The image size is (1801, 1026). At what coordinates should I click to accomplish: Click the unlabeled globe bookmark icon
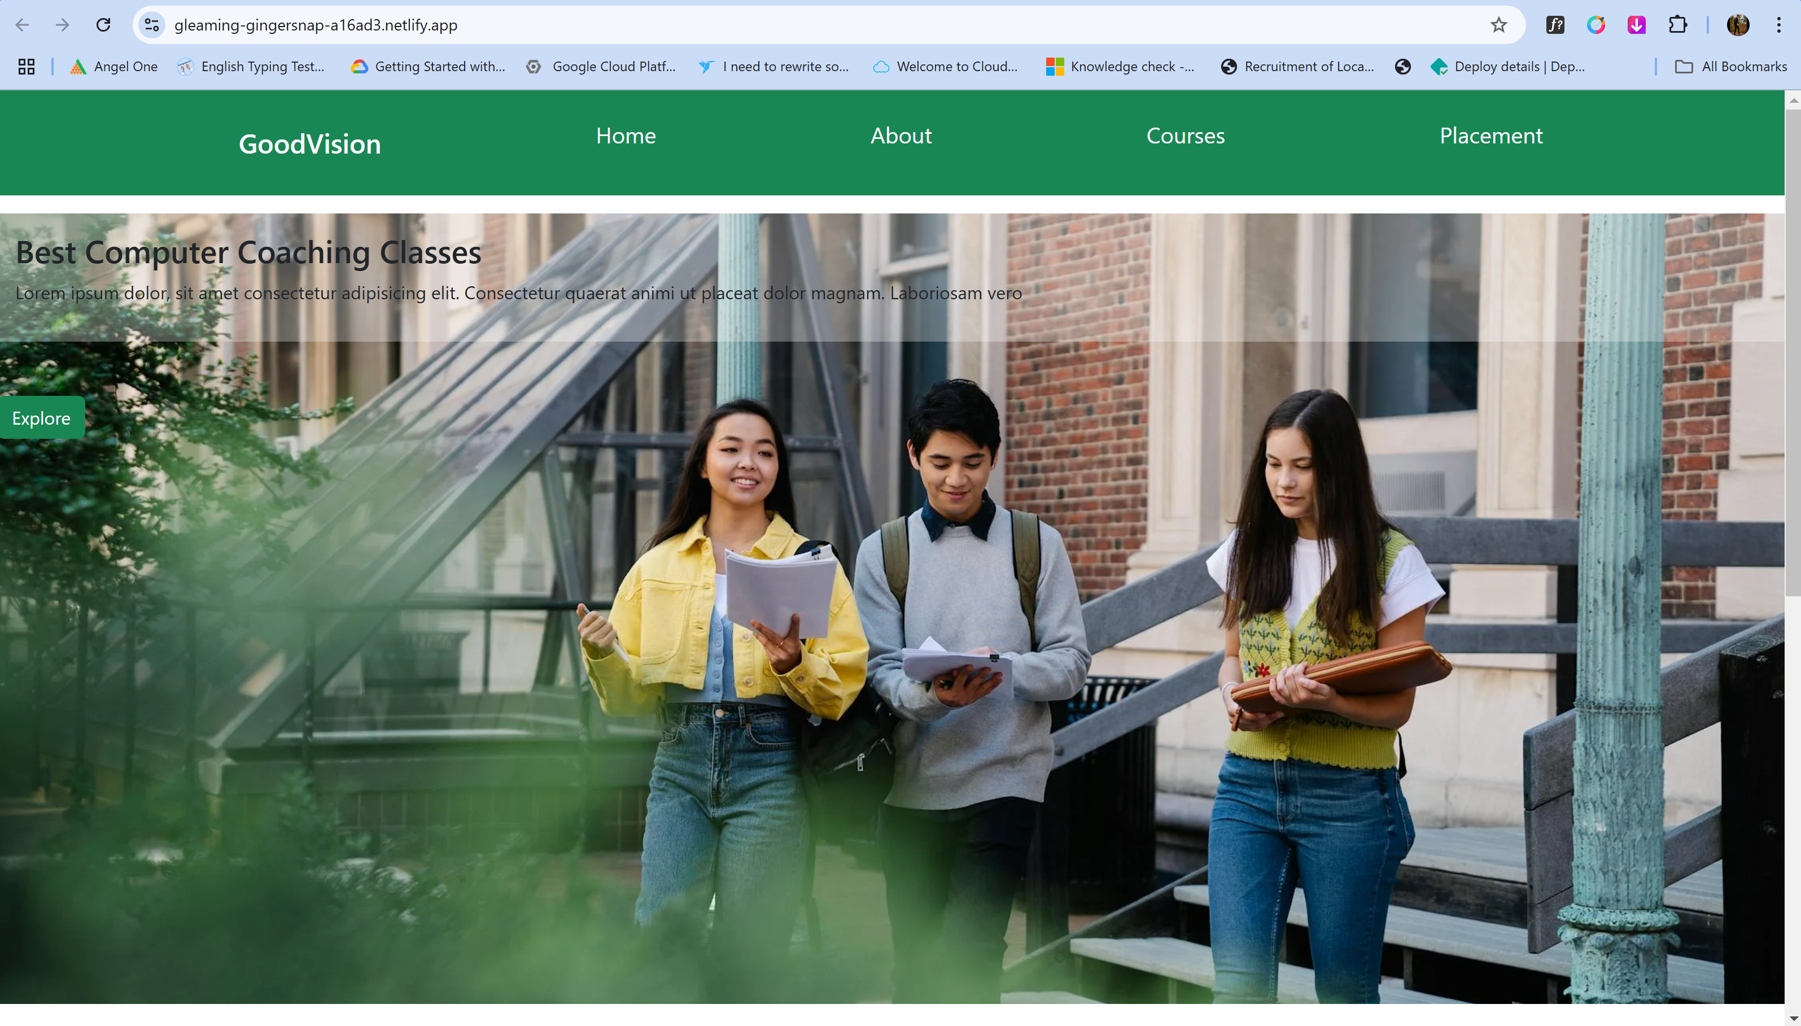[x=1402, y=66]
